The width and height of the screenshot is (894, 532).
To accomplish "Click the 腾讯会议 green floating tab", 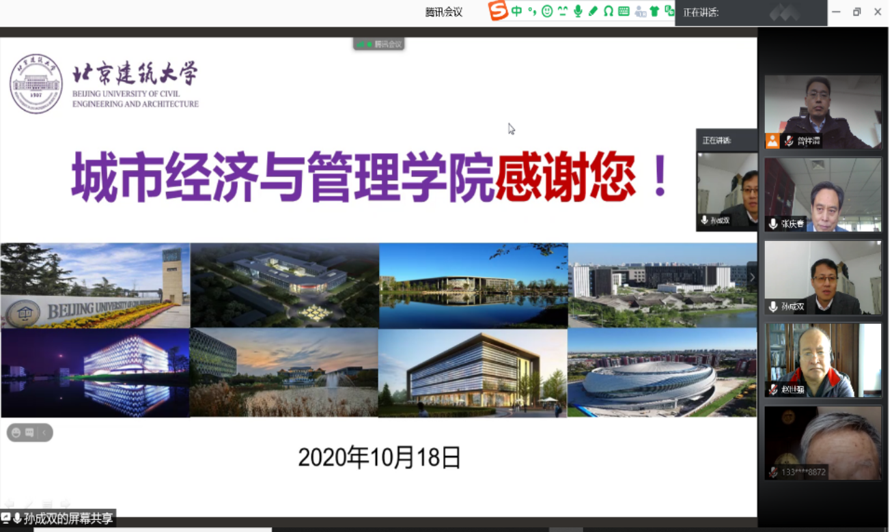I will click(x=378, y=44).
